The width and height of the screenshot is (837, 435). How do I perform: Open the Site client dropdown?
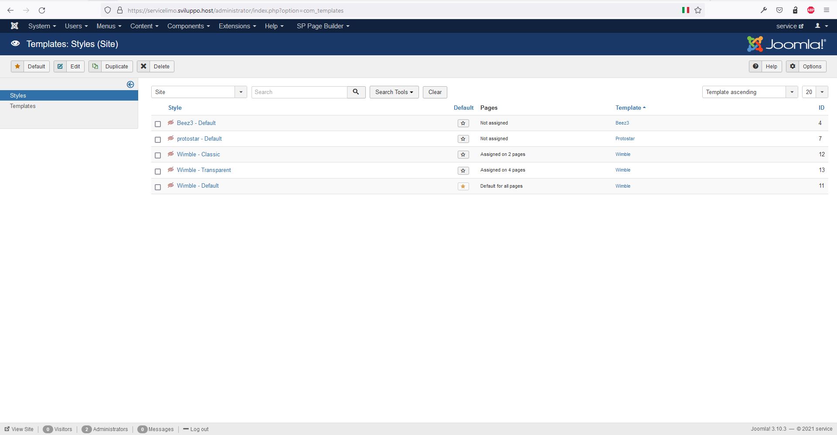click(199, 92)
